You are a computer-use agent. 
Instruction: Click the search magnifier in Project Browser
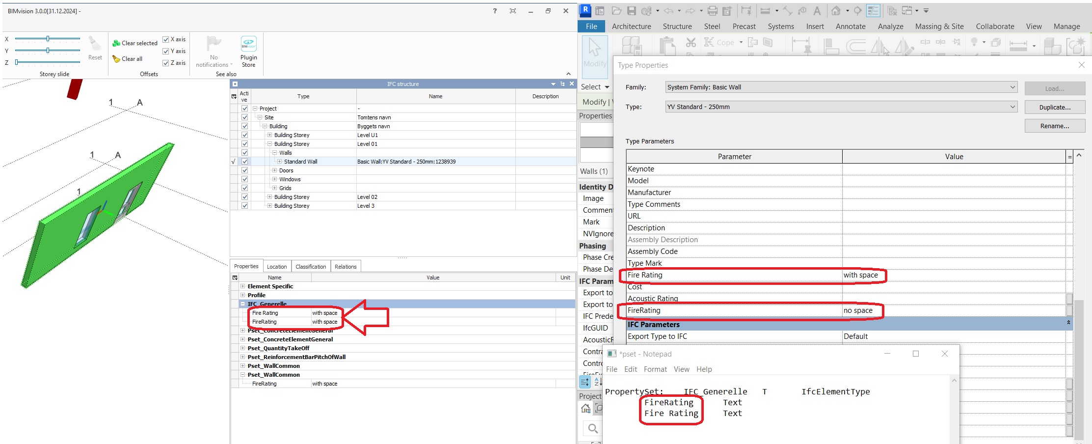coord(591,428)
